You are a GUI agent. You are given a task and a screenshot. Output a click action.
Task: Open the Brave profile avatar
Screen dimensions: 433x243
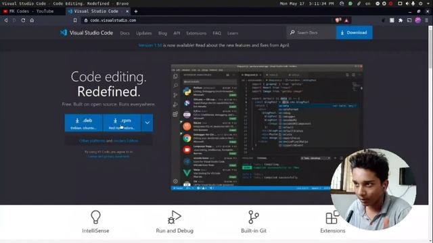click(418, 20)
